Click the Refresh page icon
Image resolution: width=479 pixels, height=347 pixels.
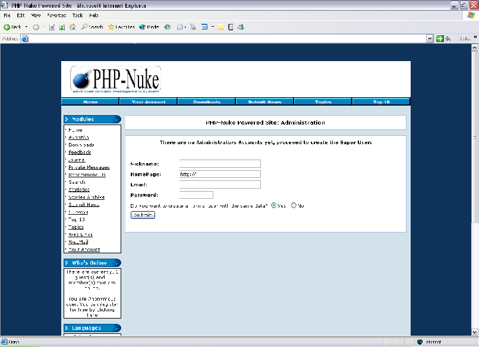(62, 27)
